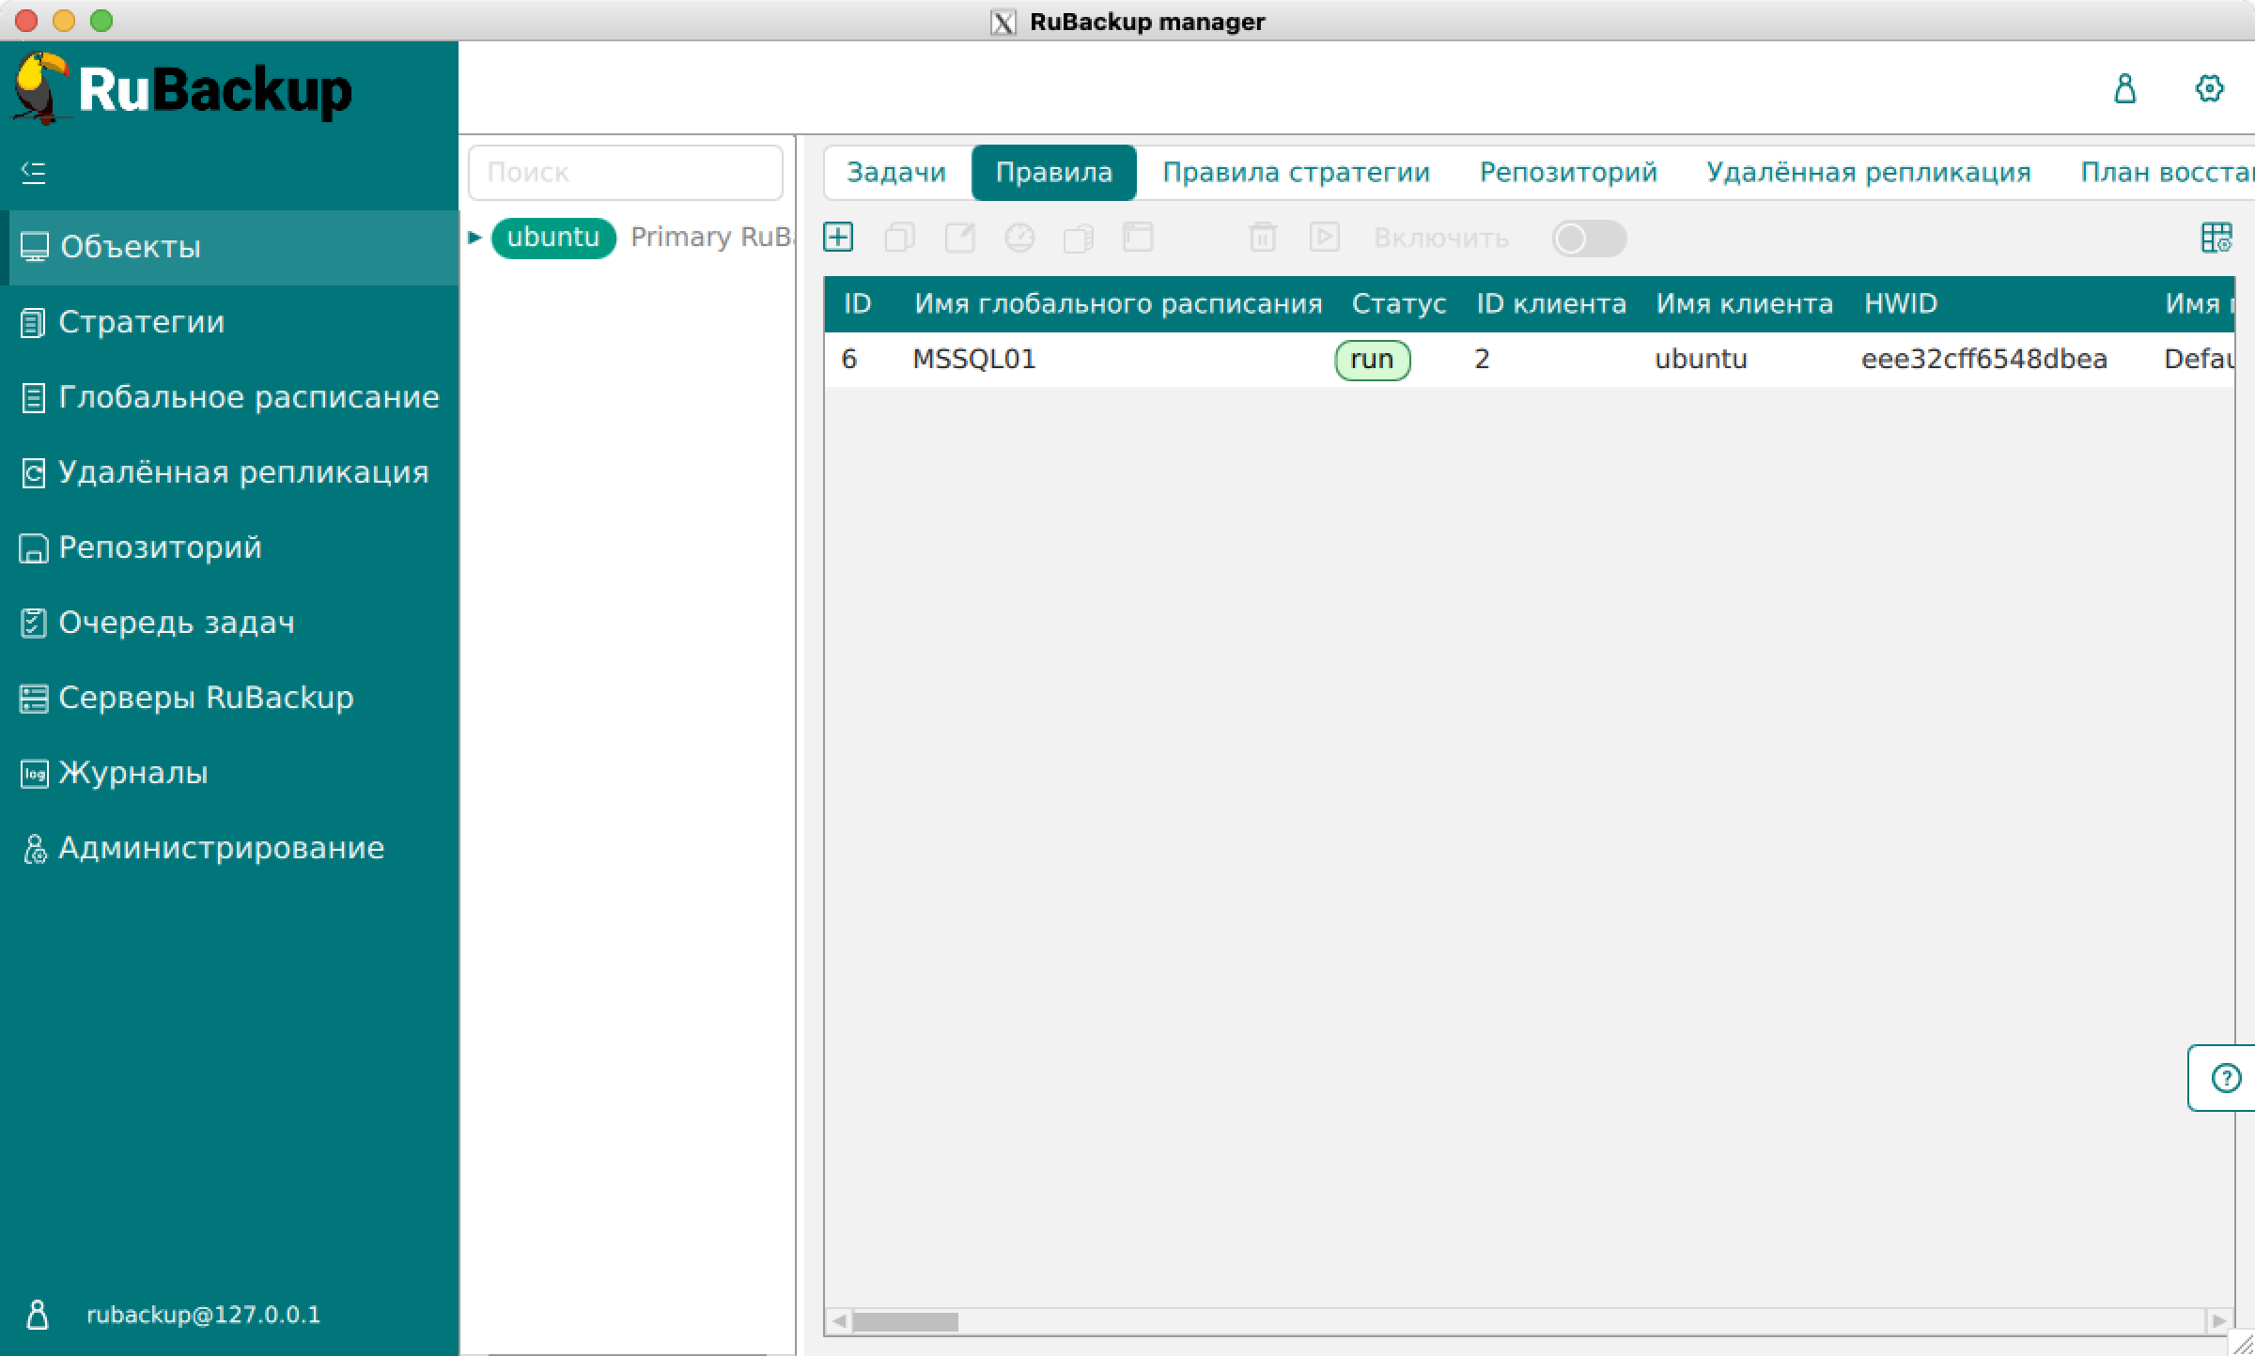Select the MSSQL01 rule row

pyautogui.click(x=973, y=360)
